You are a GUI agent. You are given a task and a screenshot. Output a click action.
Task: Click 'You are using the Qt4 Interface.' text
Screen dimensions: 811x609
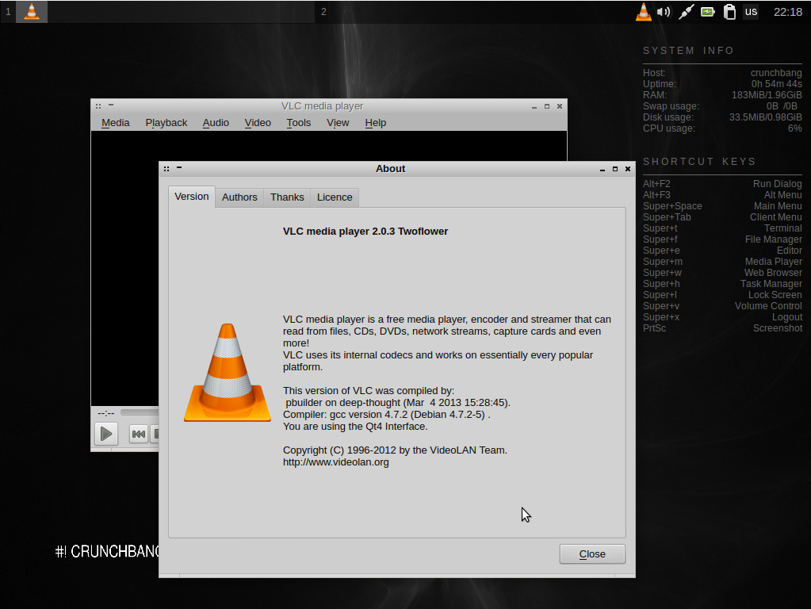(x=355, y=427)
